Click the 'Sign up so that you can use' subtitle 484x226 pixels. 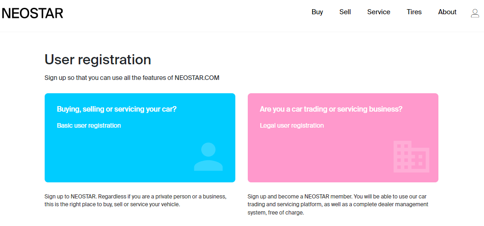coord(132,78)
